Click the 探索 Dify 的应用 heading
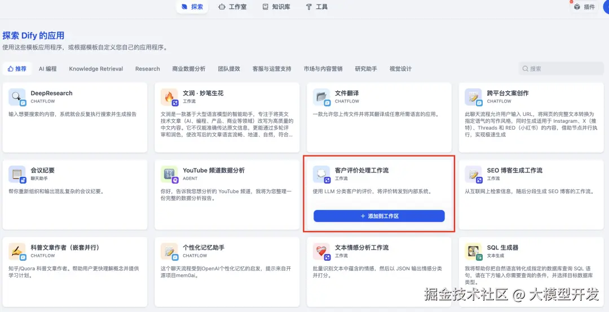The width and height of the screenshot is (609, 312). (x=33, y=35)
